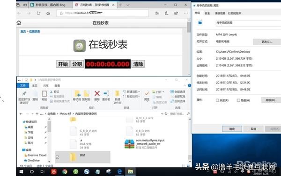281x176 pixels.
Task: Click the file name field in the Properties dialog
Action: pos(248,23)
